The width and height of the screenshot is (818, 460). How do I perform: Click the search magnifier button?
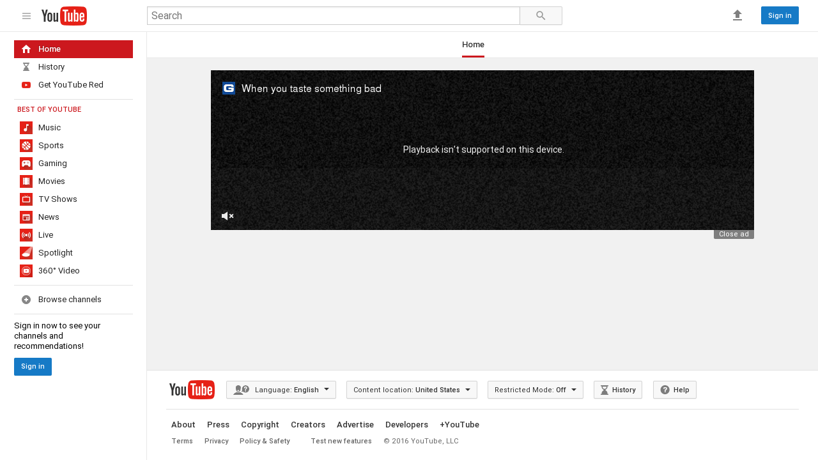(x=541, y=16)
